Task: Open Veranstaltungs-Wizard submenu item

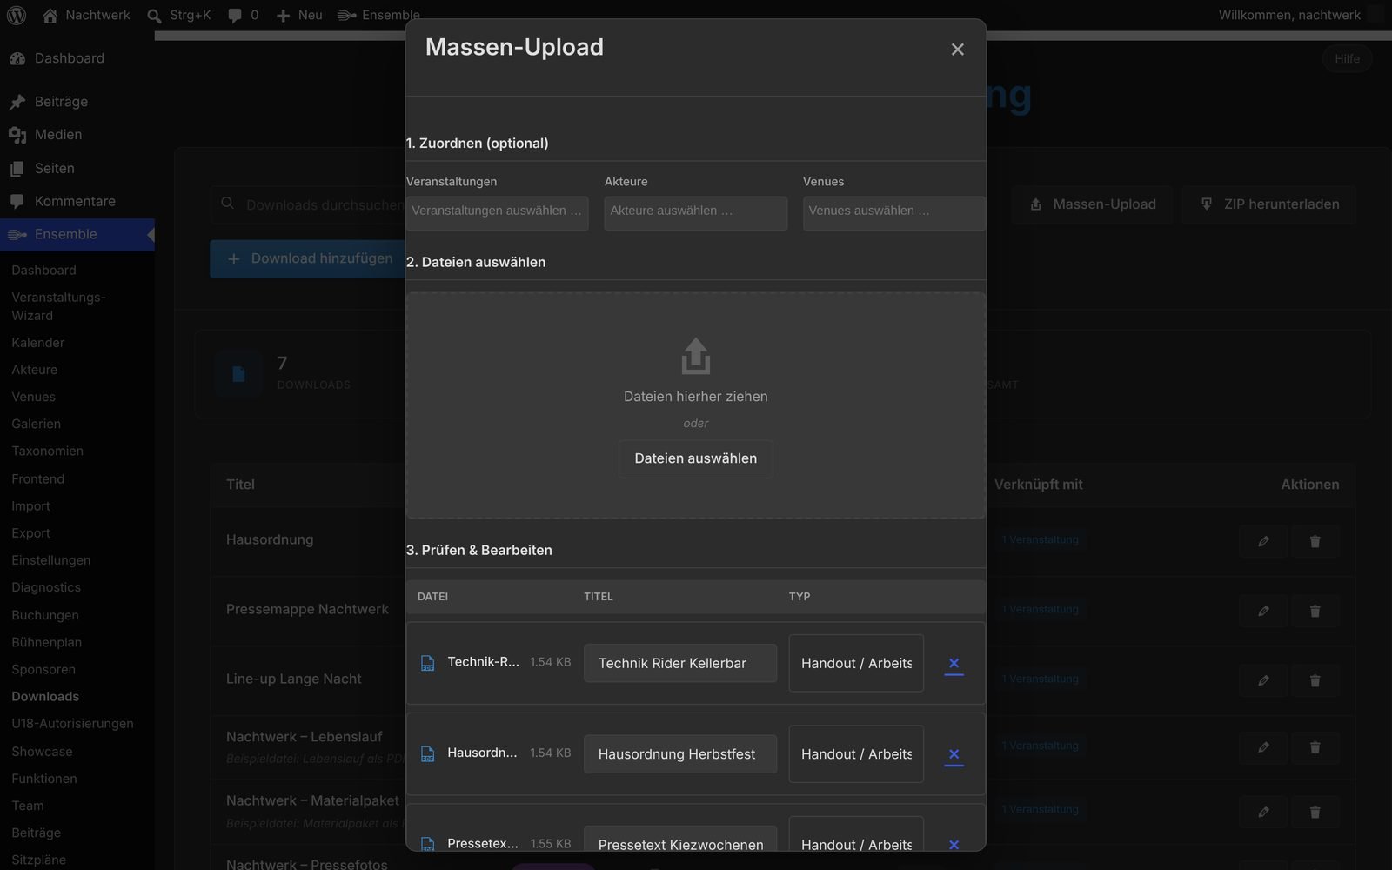Action: click(58, 306)
